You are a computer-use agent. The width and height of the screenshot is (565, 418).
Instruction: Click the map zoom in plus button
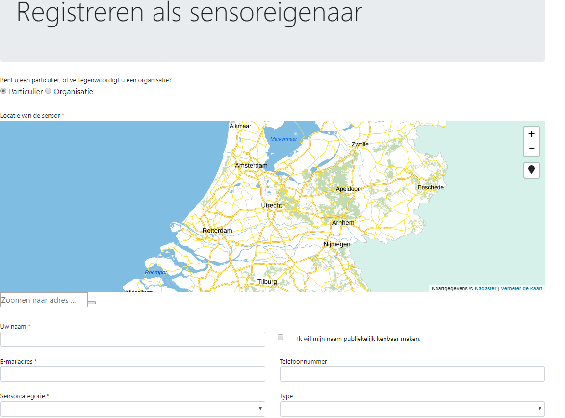pyautogui.click(x=531, y=134)
